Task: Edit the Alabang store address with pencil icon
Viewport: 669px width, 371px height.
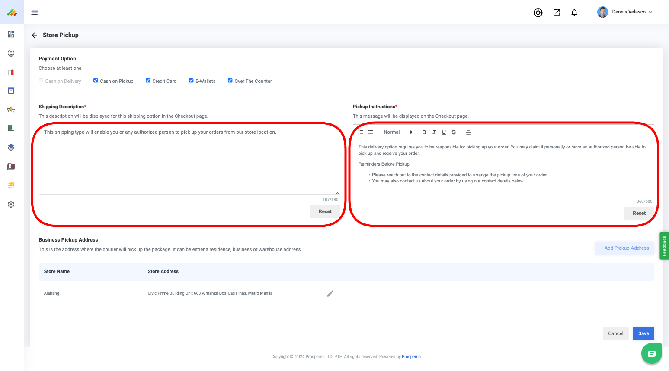Action: click(330, 294)
